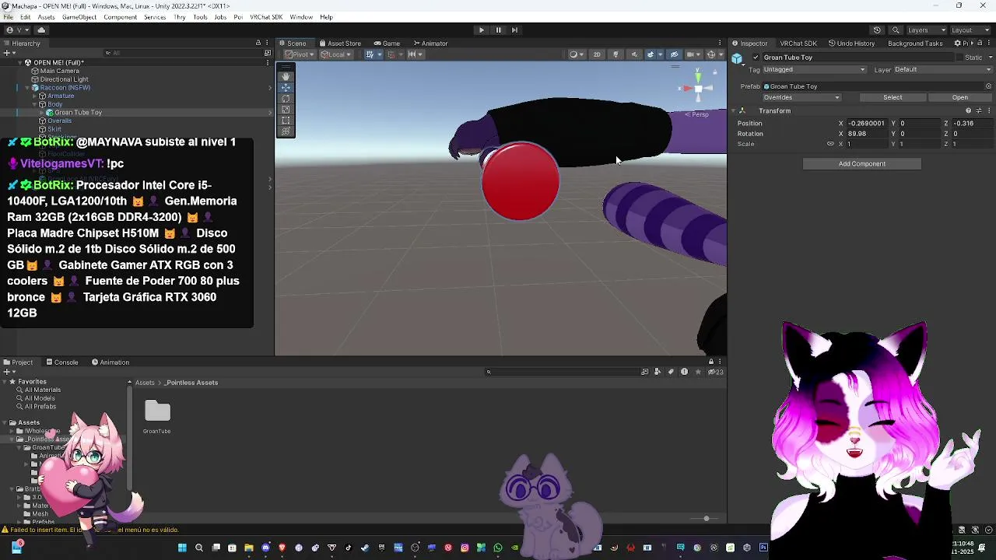
Task: Open the GroanTube folder thumbnail
Action: (157, 411)
